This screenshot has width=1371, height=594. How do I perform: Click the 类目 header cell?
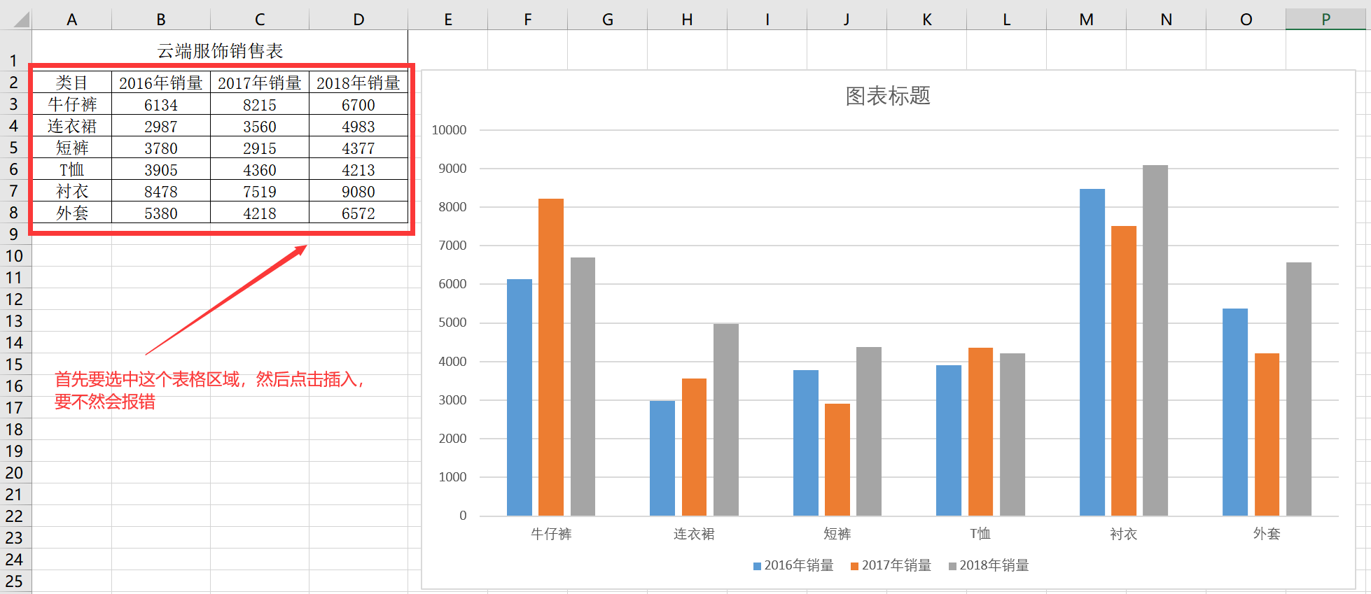point(72,83)
